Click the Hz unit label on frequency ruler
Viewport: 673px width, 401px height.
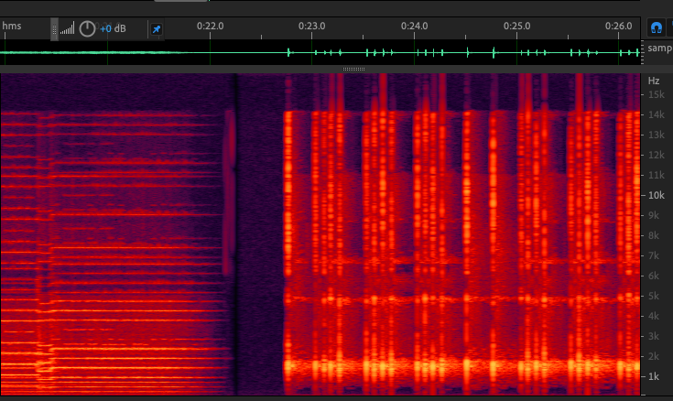point(654,81)
